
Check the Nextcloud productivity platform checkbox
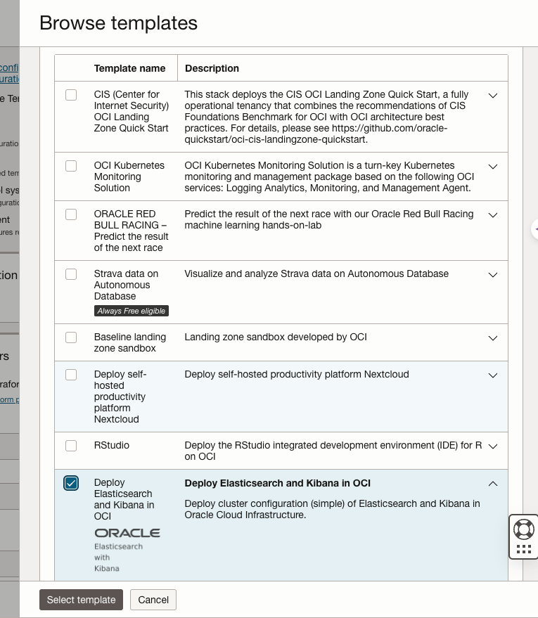(71, 375)
